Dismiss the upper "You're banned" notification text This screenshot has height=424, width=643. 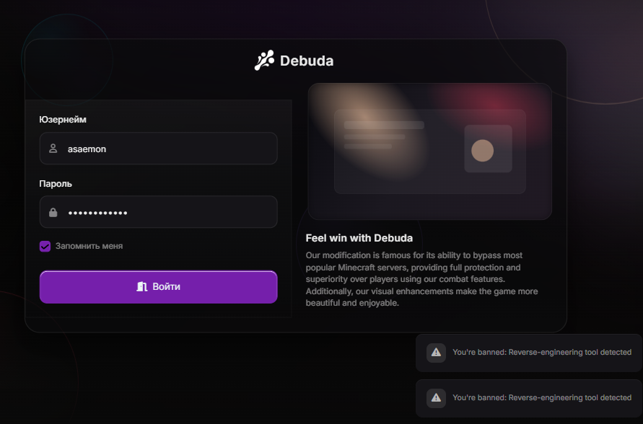pos(541,353)
